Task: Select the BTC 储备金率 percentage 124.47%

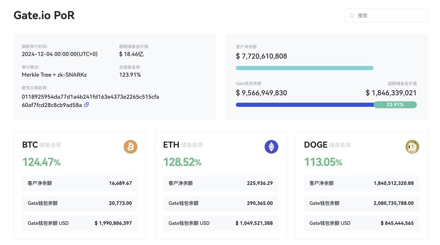Action: 41,162
